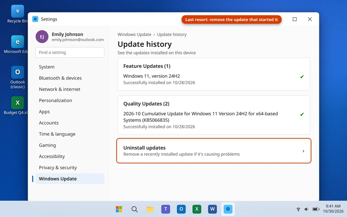This screenshot has height=217, width=347.
Task: Open Outlook from the taskbar
Action: 181,209
